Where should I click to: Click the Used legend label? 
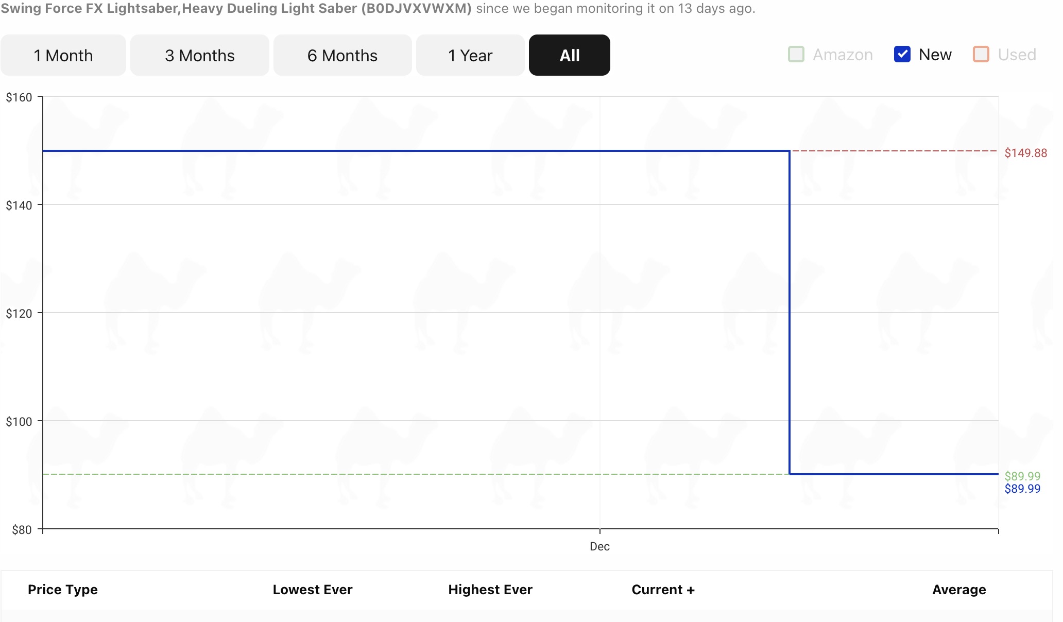pyautogui.click(x=1017, y=55)
